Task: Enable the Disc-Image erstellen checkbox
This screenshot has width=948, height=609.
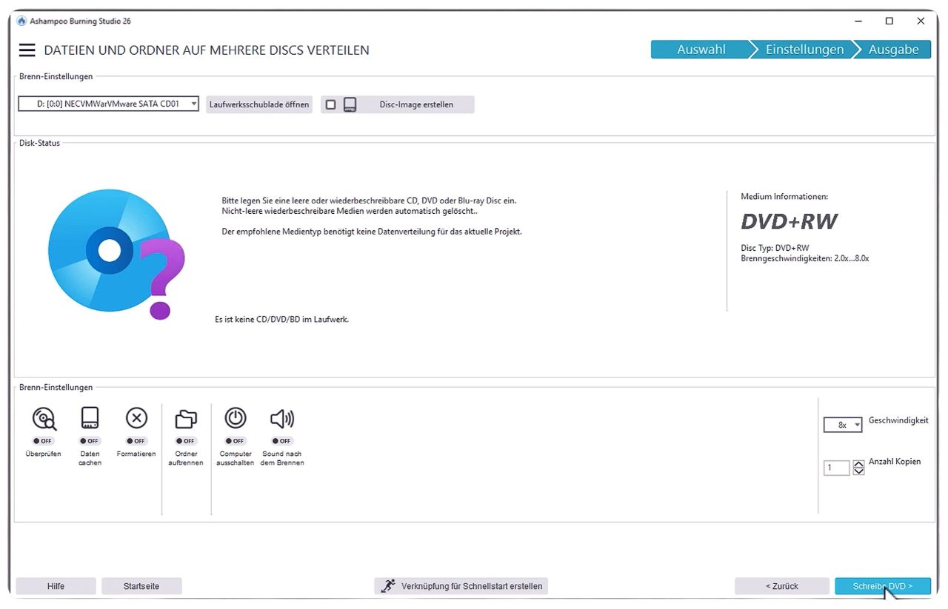Action: tap(331, 105)
